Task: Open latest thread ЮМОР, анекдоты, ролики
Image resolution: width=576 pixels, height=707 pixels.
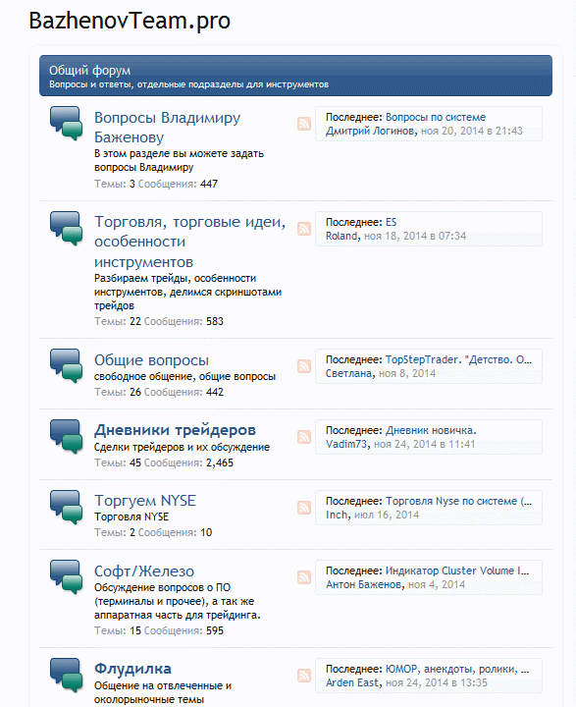Action: (x=457, y=669)
